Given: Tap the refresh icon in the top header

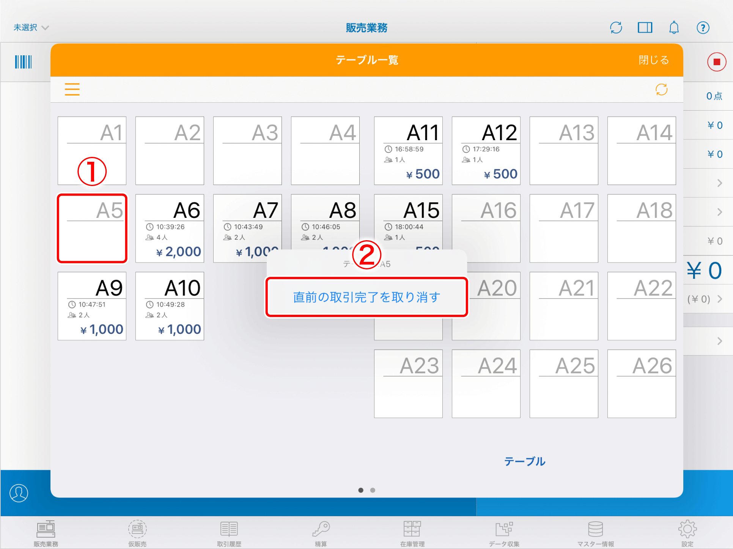Looking at the screenshot, I should point(616,28).
